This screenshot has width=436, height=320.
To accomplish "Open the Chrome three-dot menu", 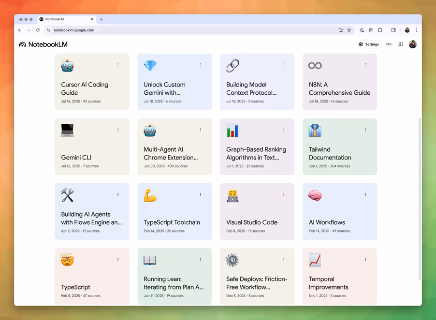I will 416,30.
